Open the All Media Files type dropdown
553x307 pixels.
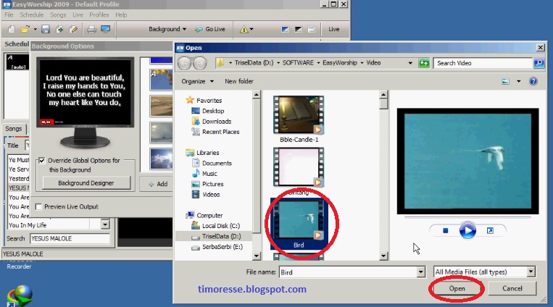(531, 272)
